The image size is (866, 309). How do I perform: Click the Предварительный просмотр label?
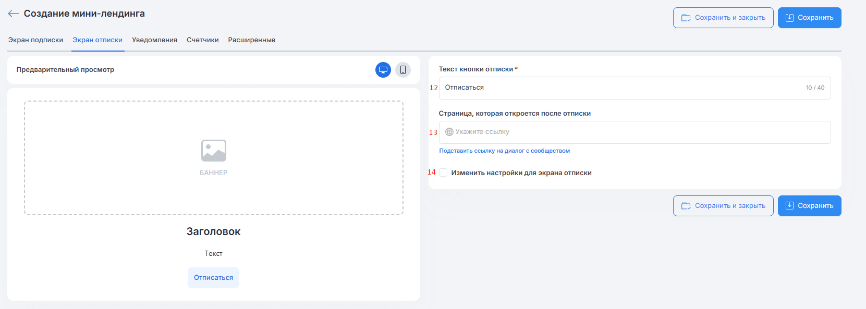[65, 70]
